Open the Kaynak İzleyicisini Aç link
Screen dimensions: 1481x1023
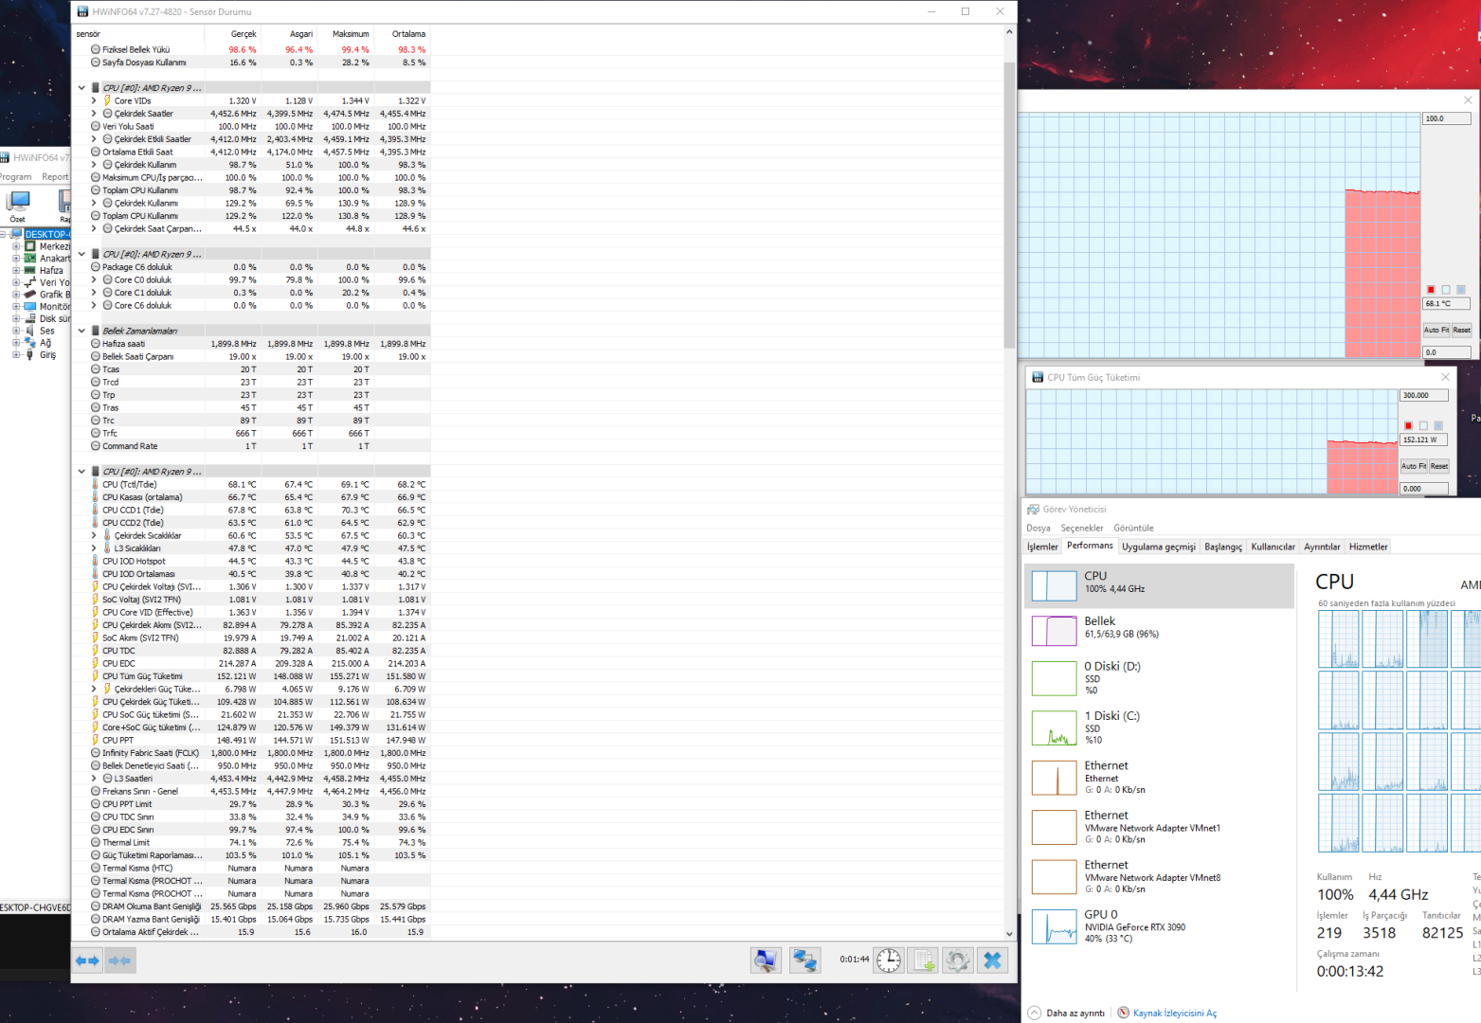tap(1175, 1013)
